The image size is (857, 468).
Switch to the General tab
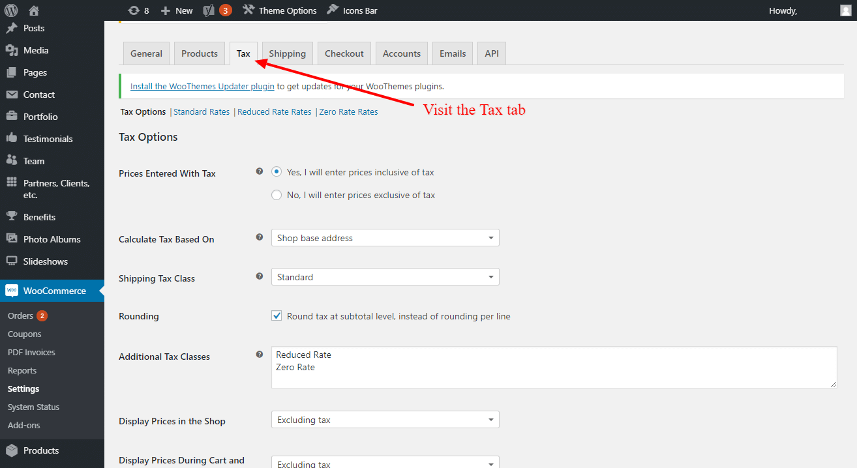[146, 53]
